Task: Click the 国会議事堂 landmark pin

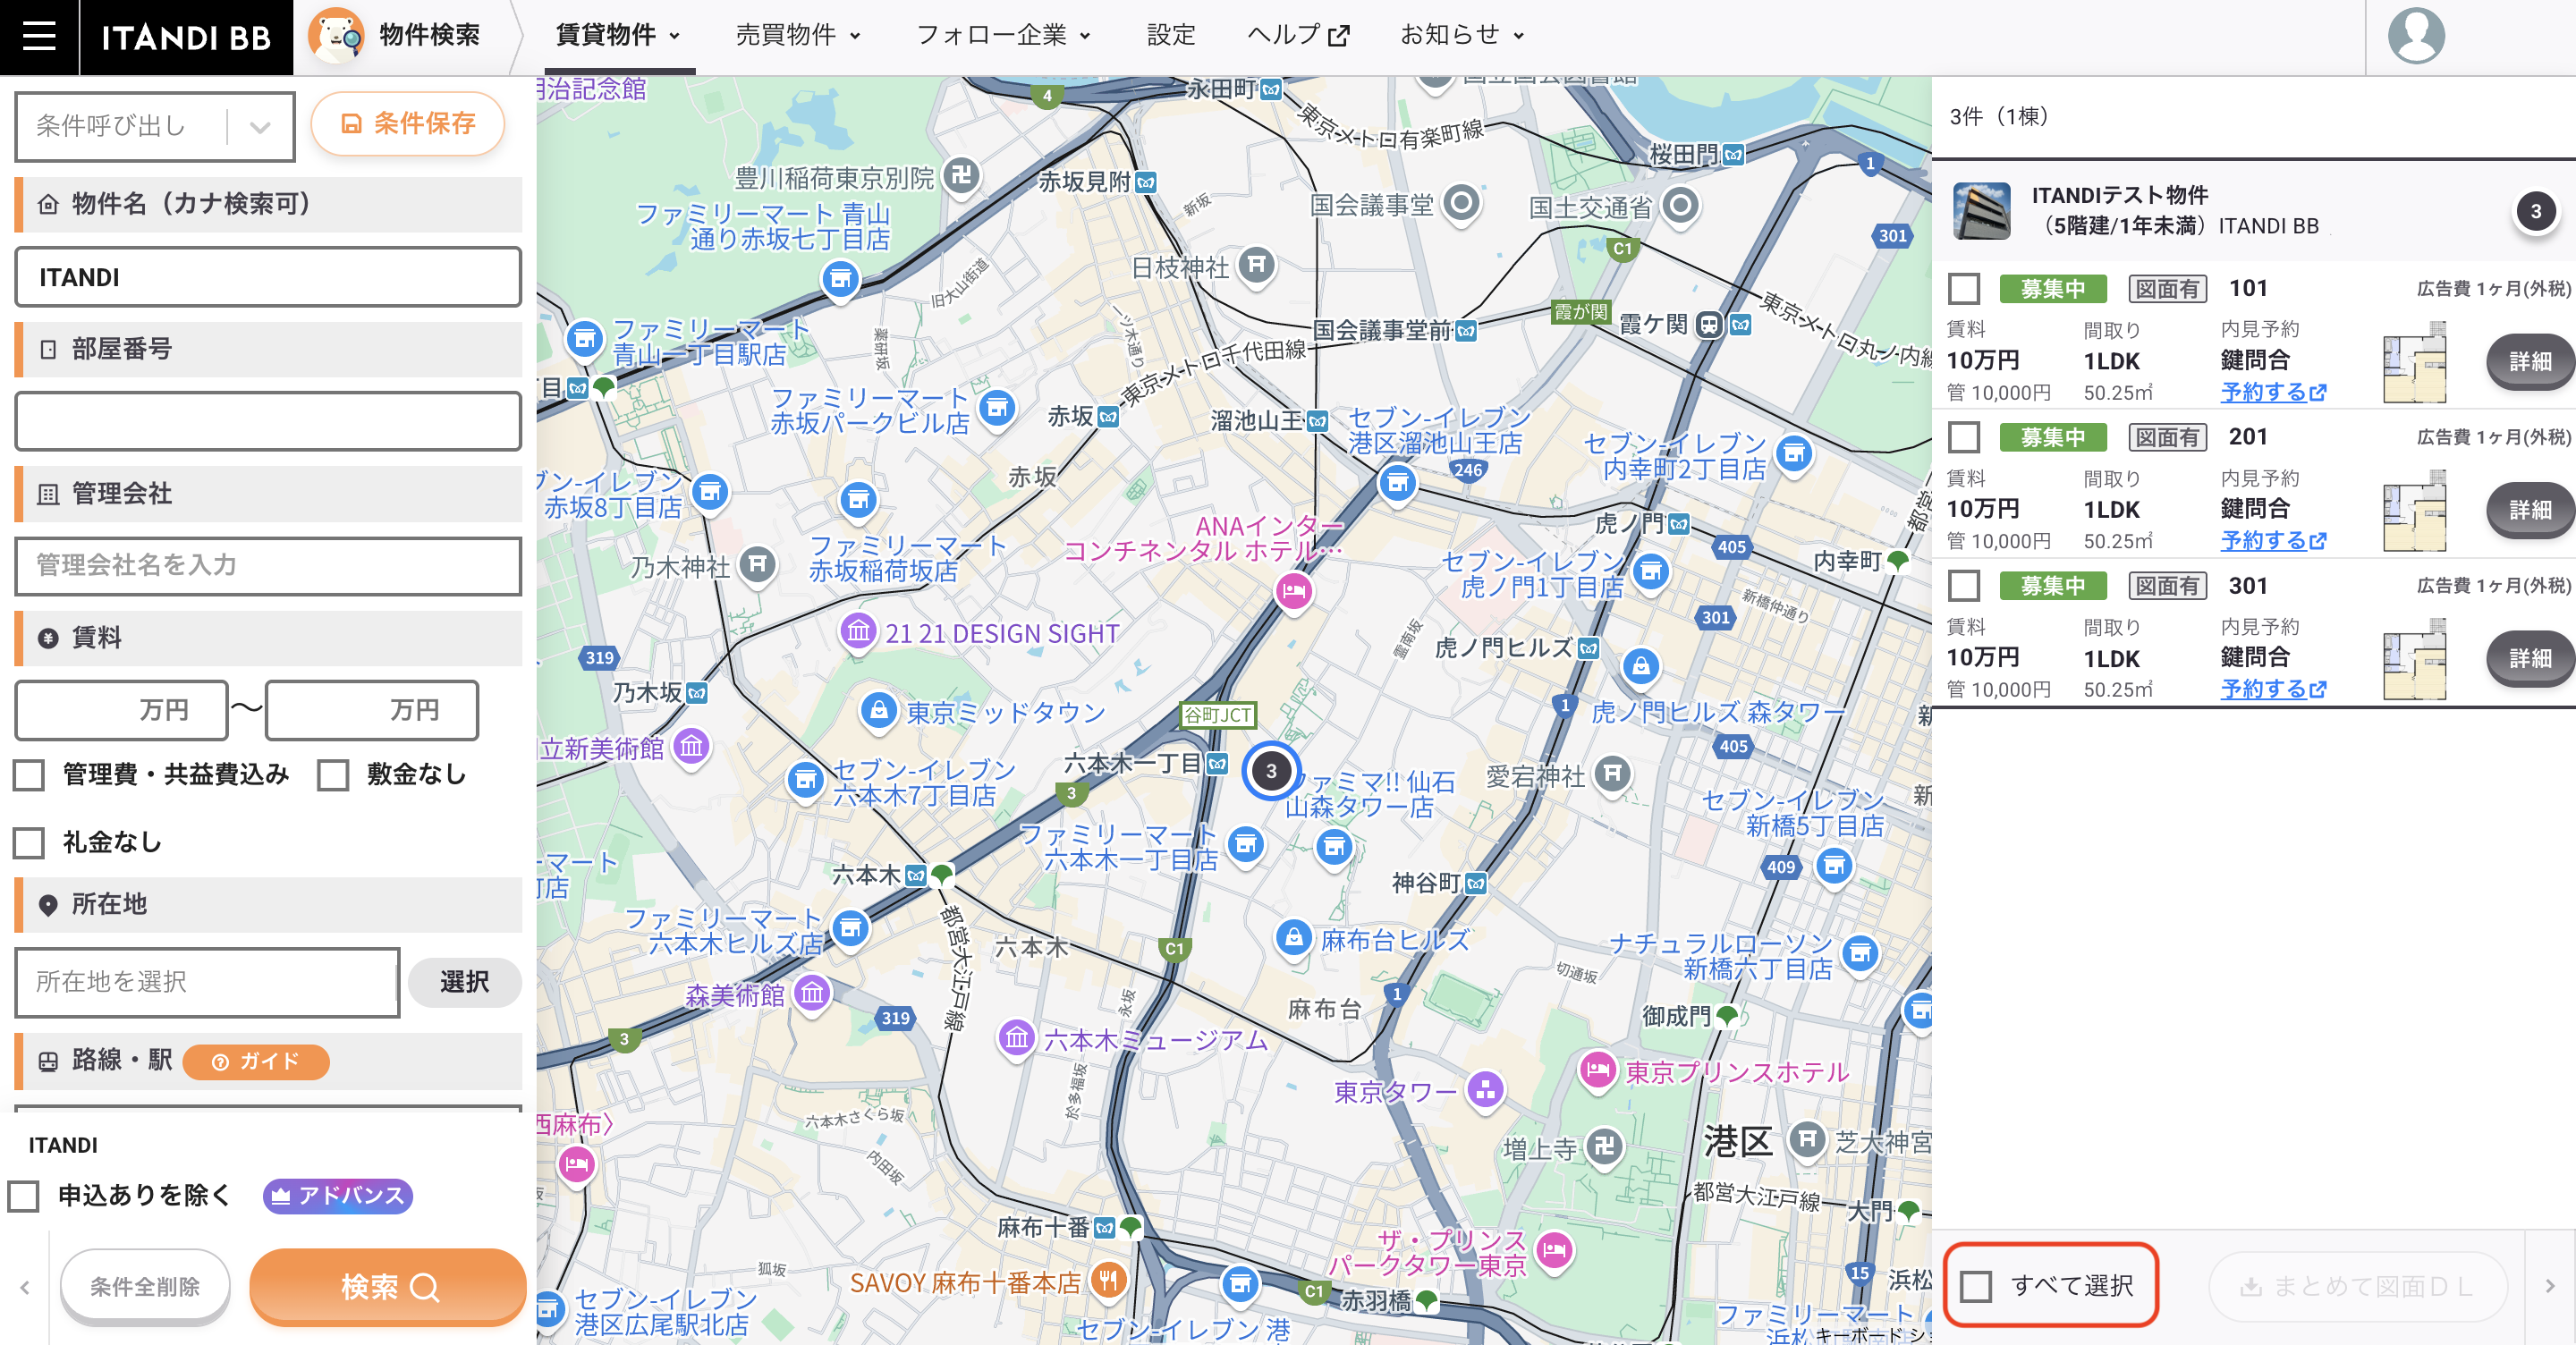Action: 1461,203
